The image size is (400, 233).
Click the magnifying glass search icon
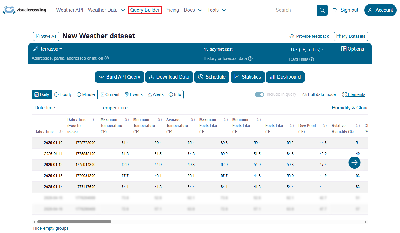click(322, 10)
